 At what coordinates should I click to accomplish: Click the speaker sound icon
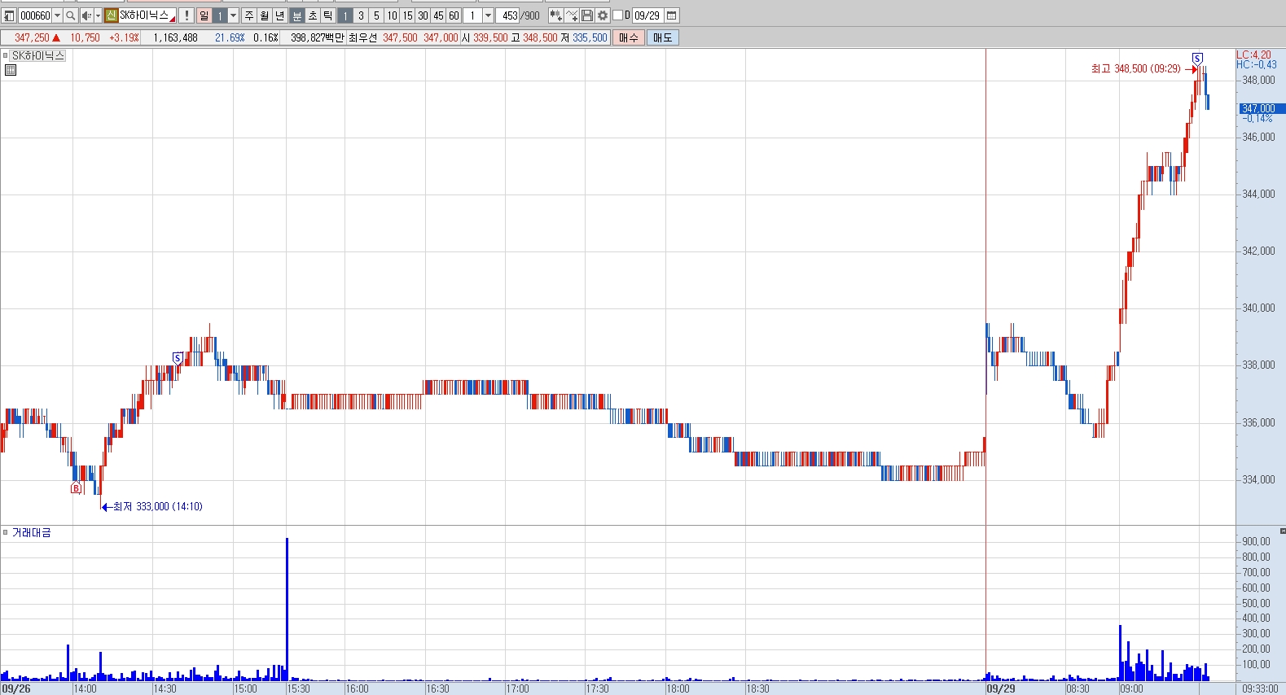coord(86,15)
